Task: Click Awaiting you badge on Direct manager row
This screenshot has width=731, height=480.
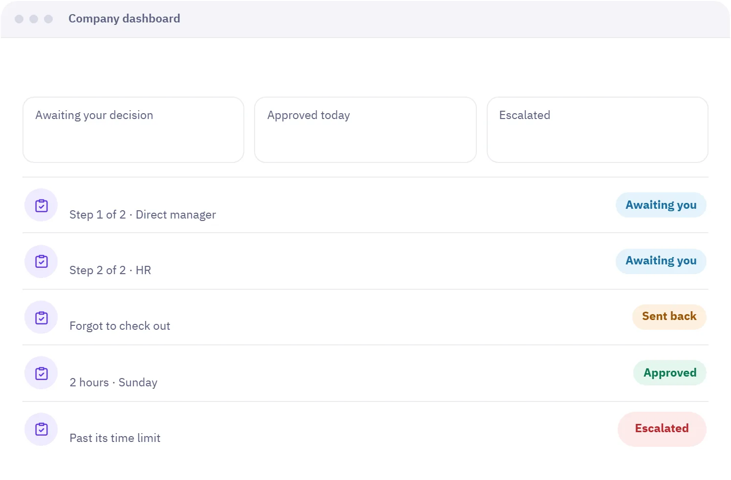Action: click(x=661, y=205)
